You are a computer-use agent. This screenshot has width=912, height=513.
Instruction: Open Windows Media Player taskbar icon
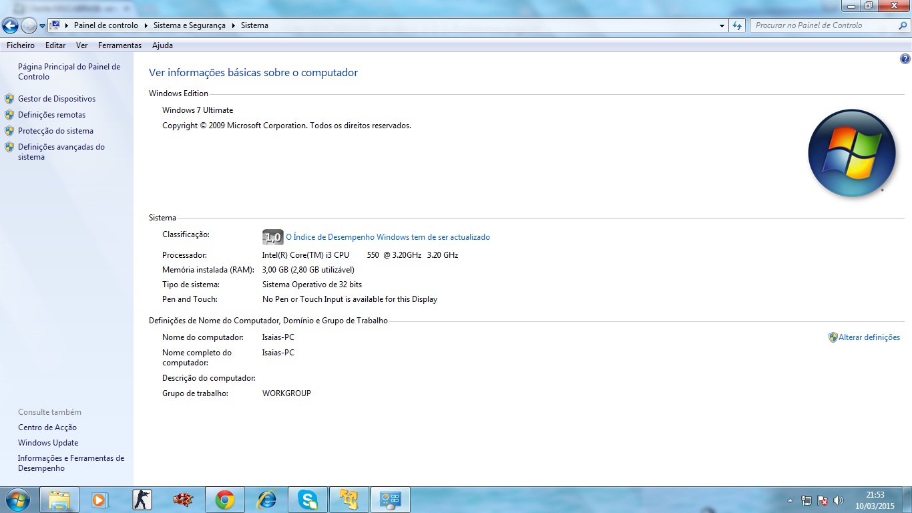coord(99,500)
